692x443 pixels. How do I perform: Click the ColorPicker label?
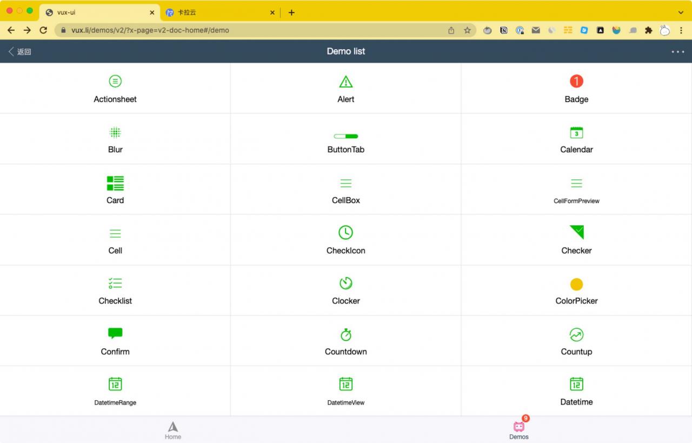click(576, 301)
